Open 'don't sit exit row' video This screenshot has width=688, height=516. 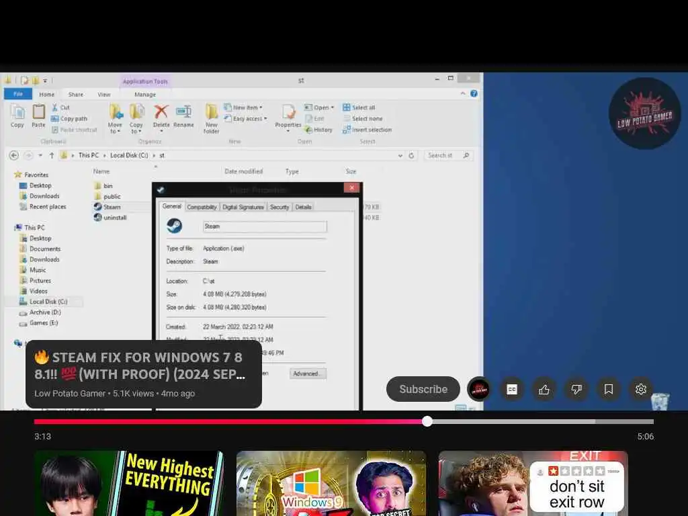(x=533, y=483)
